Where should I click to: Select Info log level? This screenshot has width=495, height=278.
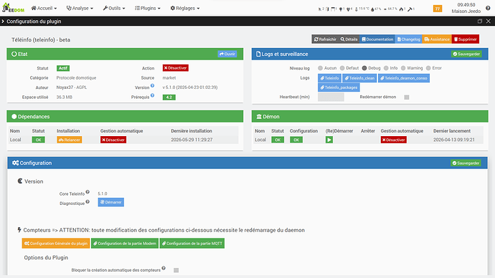[386, 68]
